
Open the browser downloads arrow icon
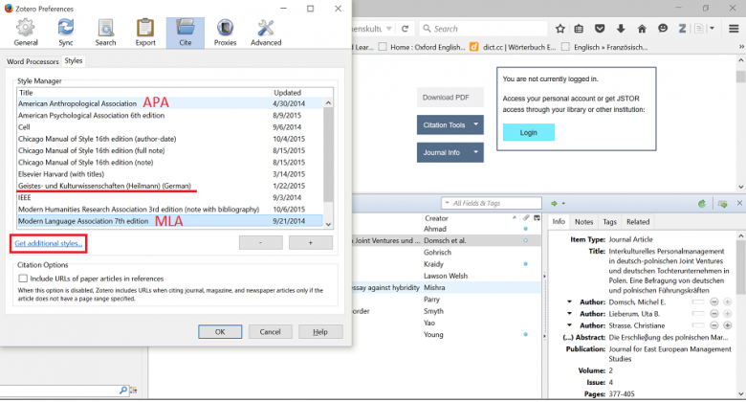[621, 29]
